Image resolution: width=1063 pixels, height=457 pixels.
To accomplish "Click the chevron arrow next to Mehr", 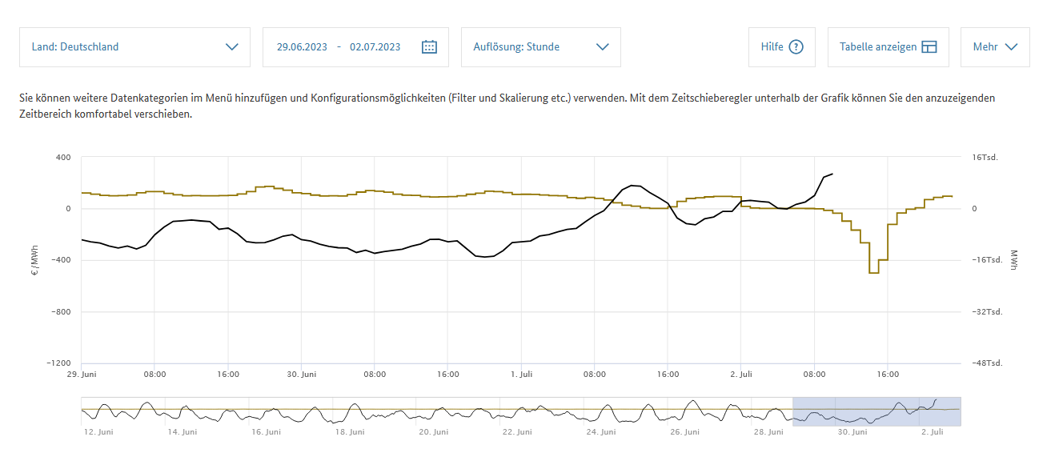I will pos(1011,46).
